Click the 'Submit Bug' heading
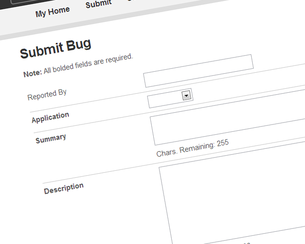305x244 pixels. coord(56,48)
